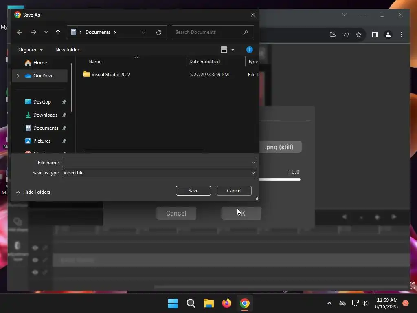Click the Search Documents field
The image size is (417, 313).
click(x=213, y=32)
